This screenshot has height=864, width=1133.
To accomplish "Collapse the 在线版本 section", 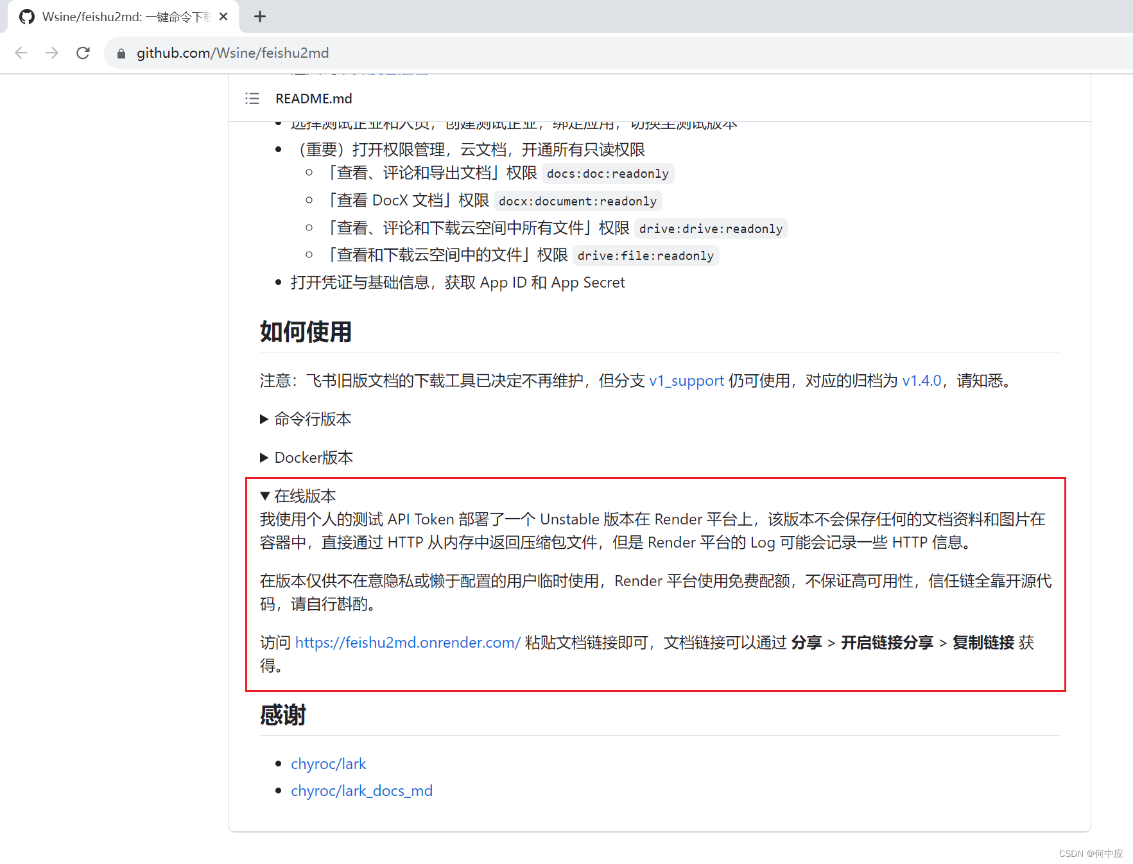I will tap(298, 496).
